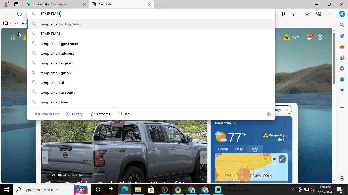Open the tab actions menu icon
The height and width of the screenshot is (195, 348).
click(x=16, y=4)
